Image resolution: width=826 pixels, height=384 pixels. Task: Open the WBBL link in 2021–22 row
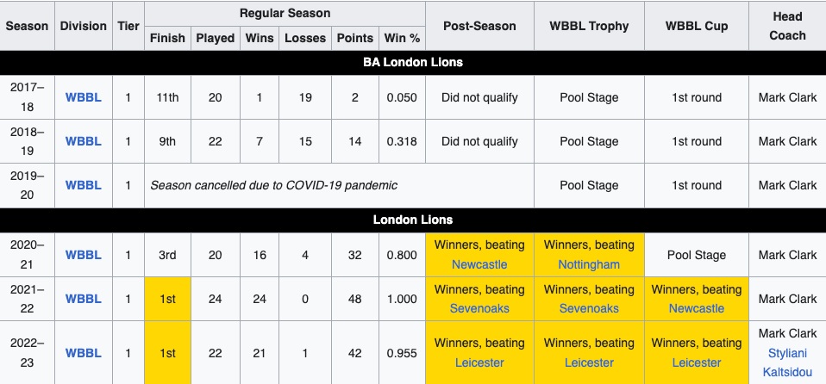[84, 299]
